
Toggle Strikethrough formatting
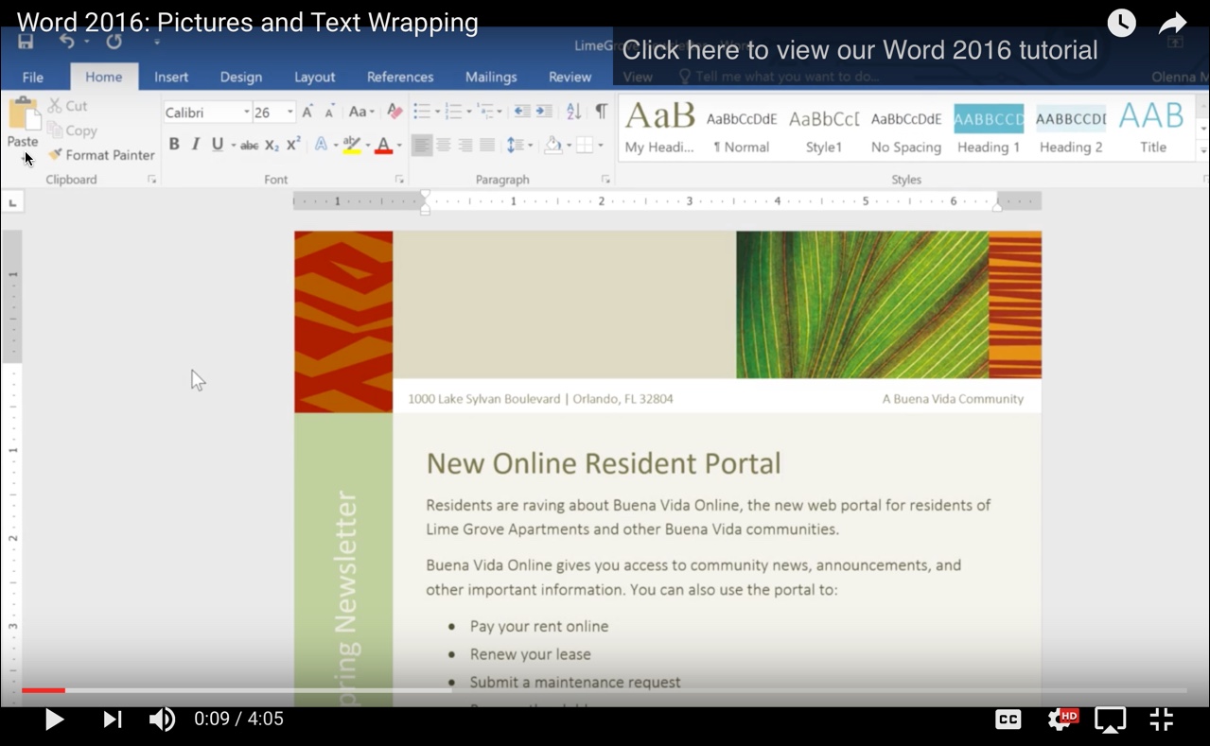[x=250, y=145]
